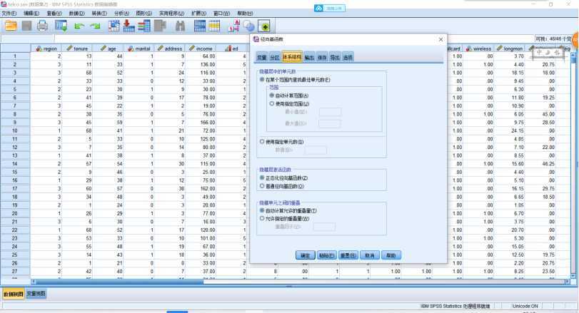Viewport: 579px width, 313px height.
Task: Click the 帮助 button in dialog
Action: tap(391, 255)
